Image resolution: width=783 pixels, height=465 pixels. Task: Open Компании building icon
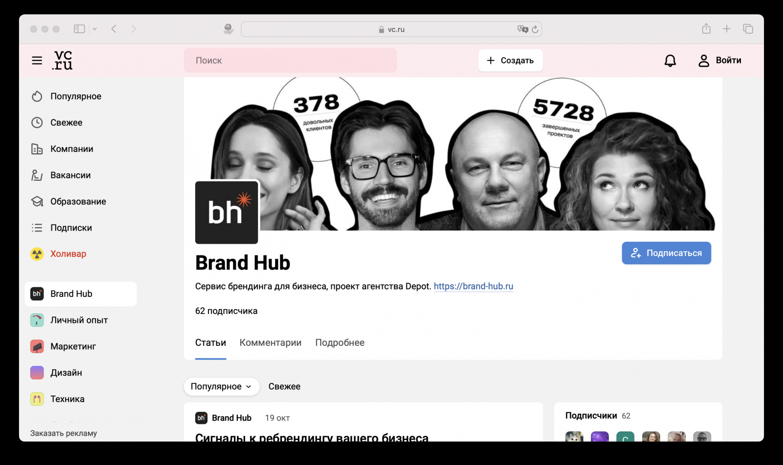[37, 149]
